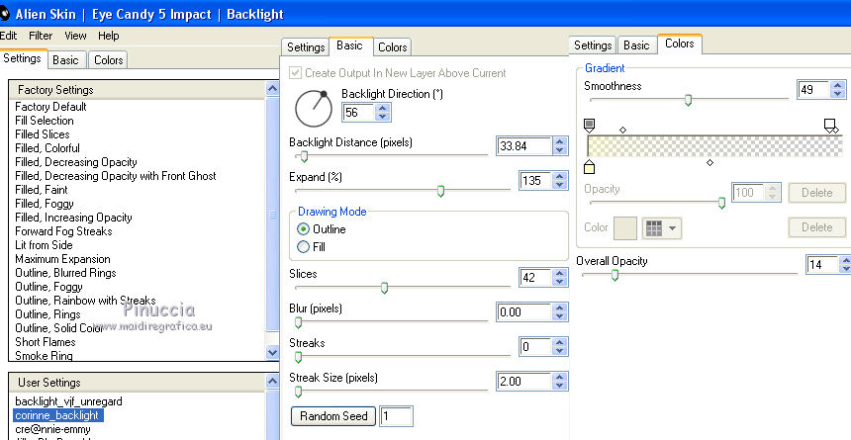Select corinne_backlight user setting

click(57, 415)
